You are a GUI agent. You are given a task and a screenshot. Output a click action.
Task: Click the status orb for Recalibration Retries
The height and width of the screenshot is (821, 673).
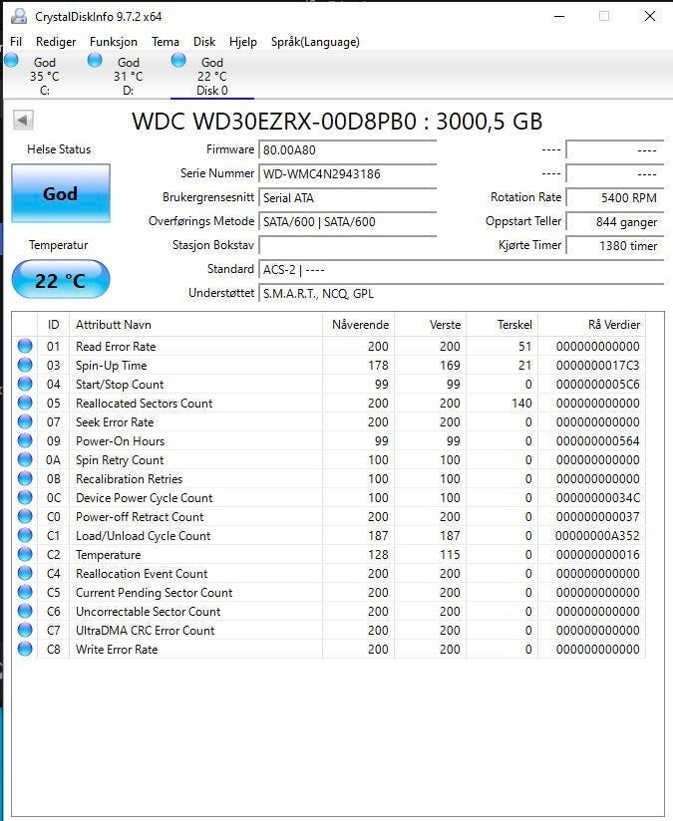click(x=25, y=478)
